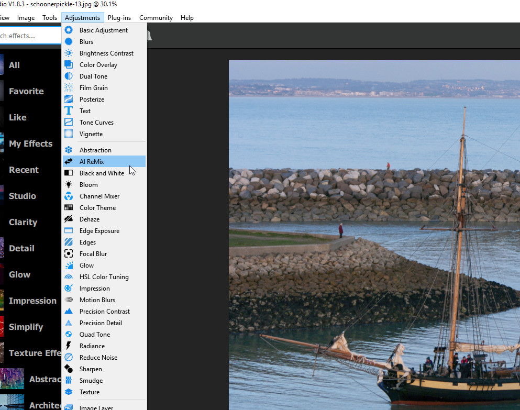Open the AI ReMix adjustment

(x=92, y=162)
